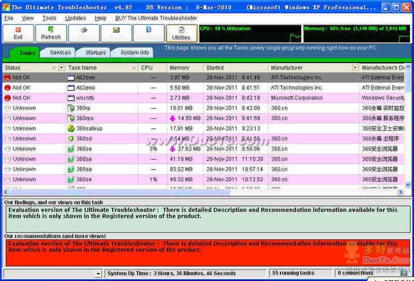Click Unknown status icon of 360safeup

(8, 129)
